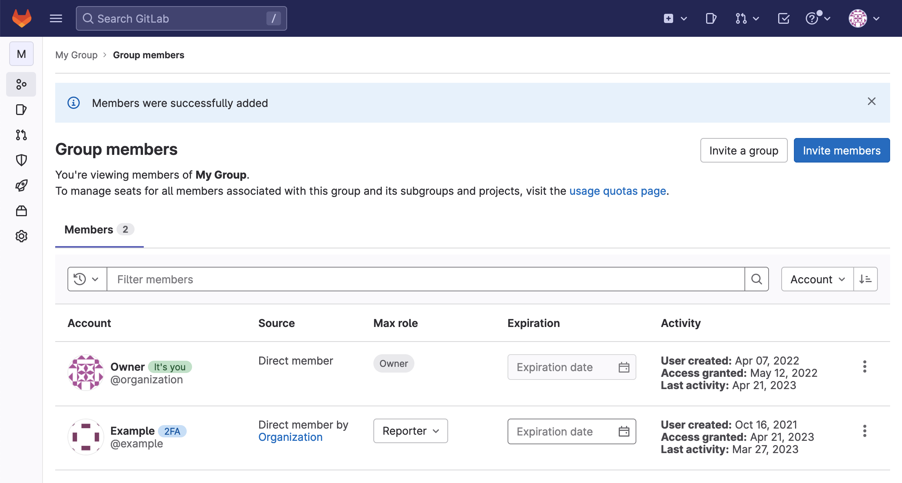Screen dimensions: 902x483
Task: Open the hamburger main menu
Action: [x=56, y=18]
